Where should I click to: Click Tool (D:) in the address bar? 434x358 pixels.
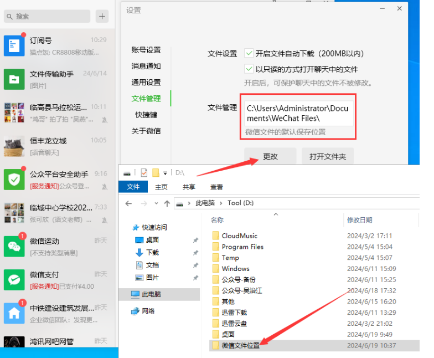[240, 203]
